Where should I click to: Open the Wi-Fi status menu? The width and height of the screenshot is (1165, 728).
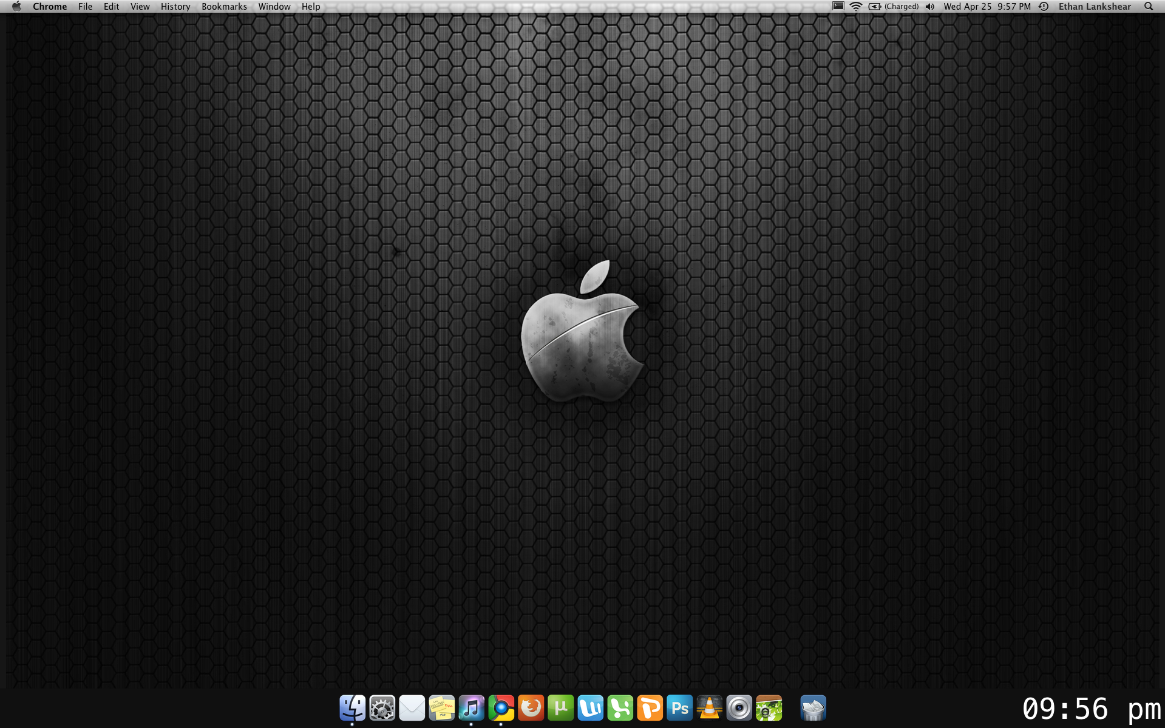coord(856,7)
